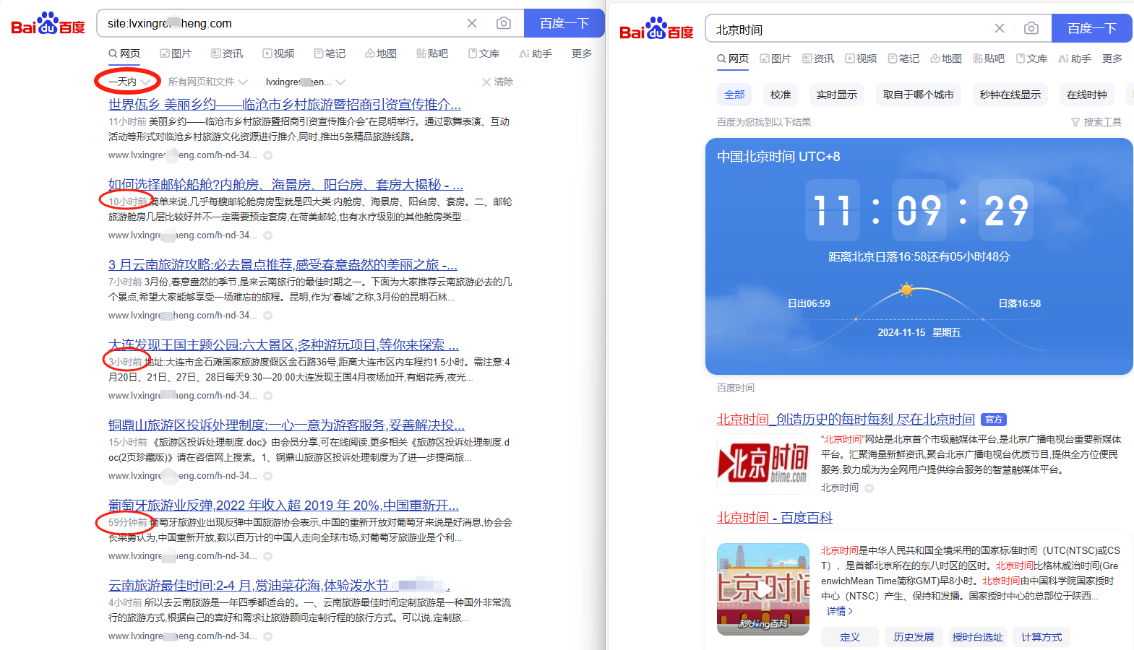Open camera image search in left window
The height and width of the screenshot is (650, 1134).
pos(504,23)
